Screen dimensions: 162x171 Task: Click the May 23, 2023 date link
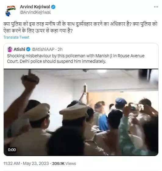36,163
